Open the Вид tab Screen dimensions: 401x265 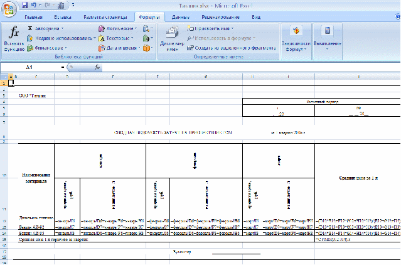256,17
